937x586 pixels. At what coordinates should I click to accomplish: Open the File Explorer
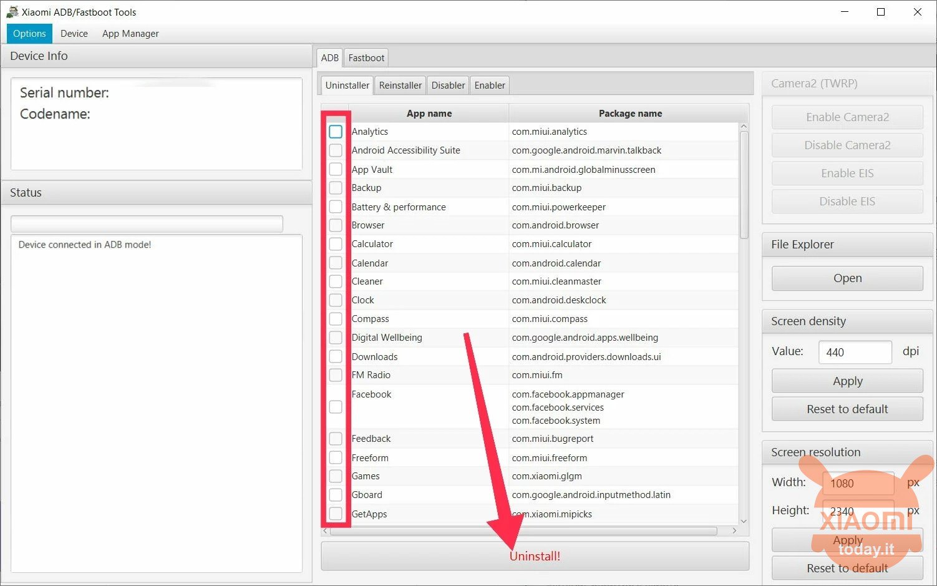coord(847,278)
